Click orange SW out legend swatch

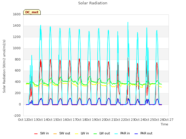(x=55, y=134)
